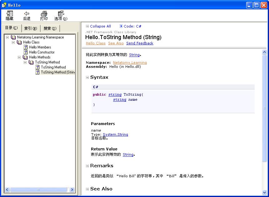
Task: Click the Hello Constructor help-page icon
Action: [26, 52]
